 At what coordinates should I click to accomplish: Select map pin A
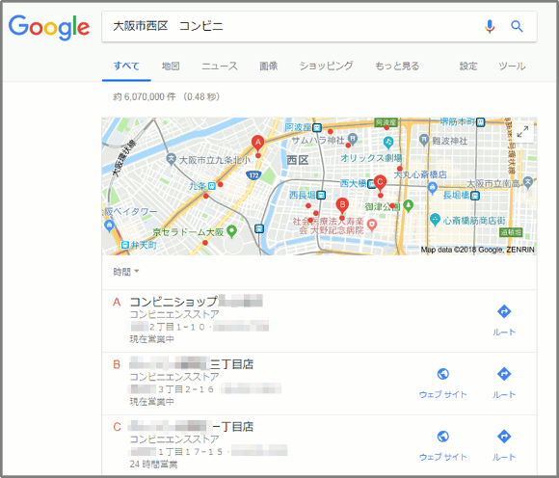point(257,143)
